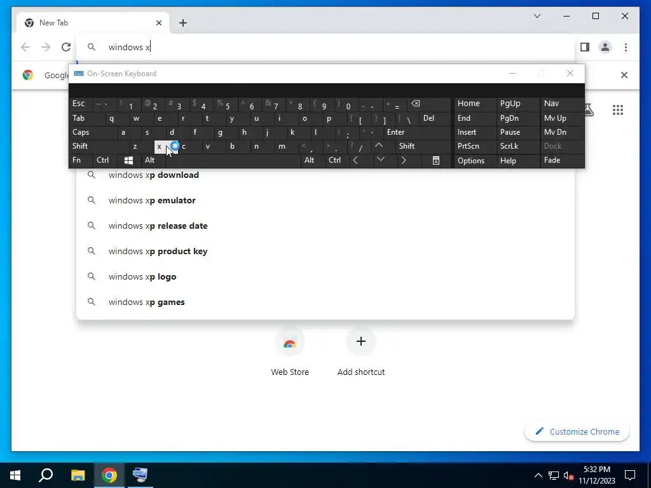The width and height of the screenshot is (651, 488).
Task: Click the Add shortcut tile
Action: click(x=361, y=351)
